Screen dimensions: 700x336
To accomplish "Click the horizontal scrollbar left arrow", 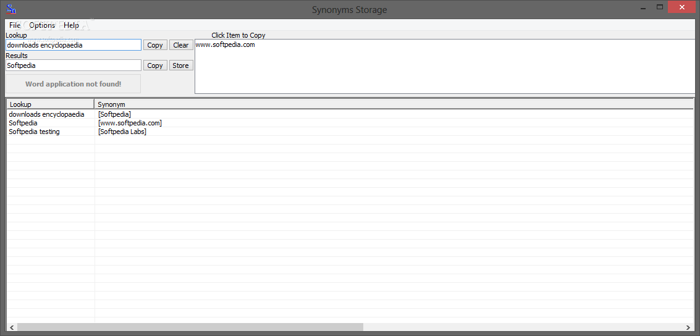I will pyautogui.click(x=12, y=327).
